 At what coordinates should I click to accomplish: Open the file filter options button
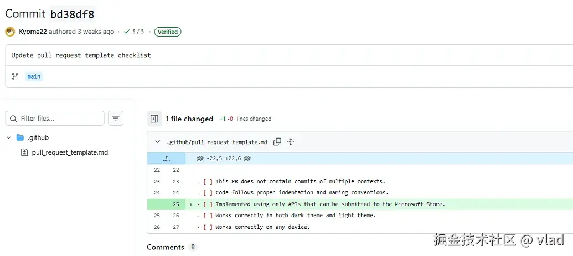coord(115,119)
